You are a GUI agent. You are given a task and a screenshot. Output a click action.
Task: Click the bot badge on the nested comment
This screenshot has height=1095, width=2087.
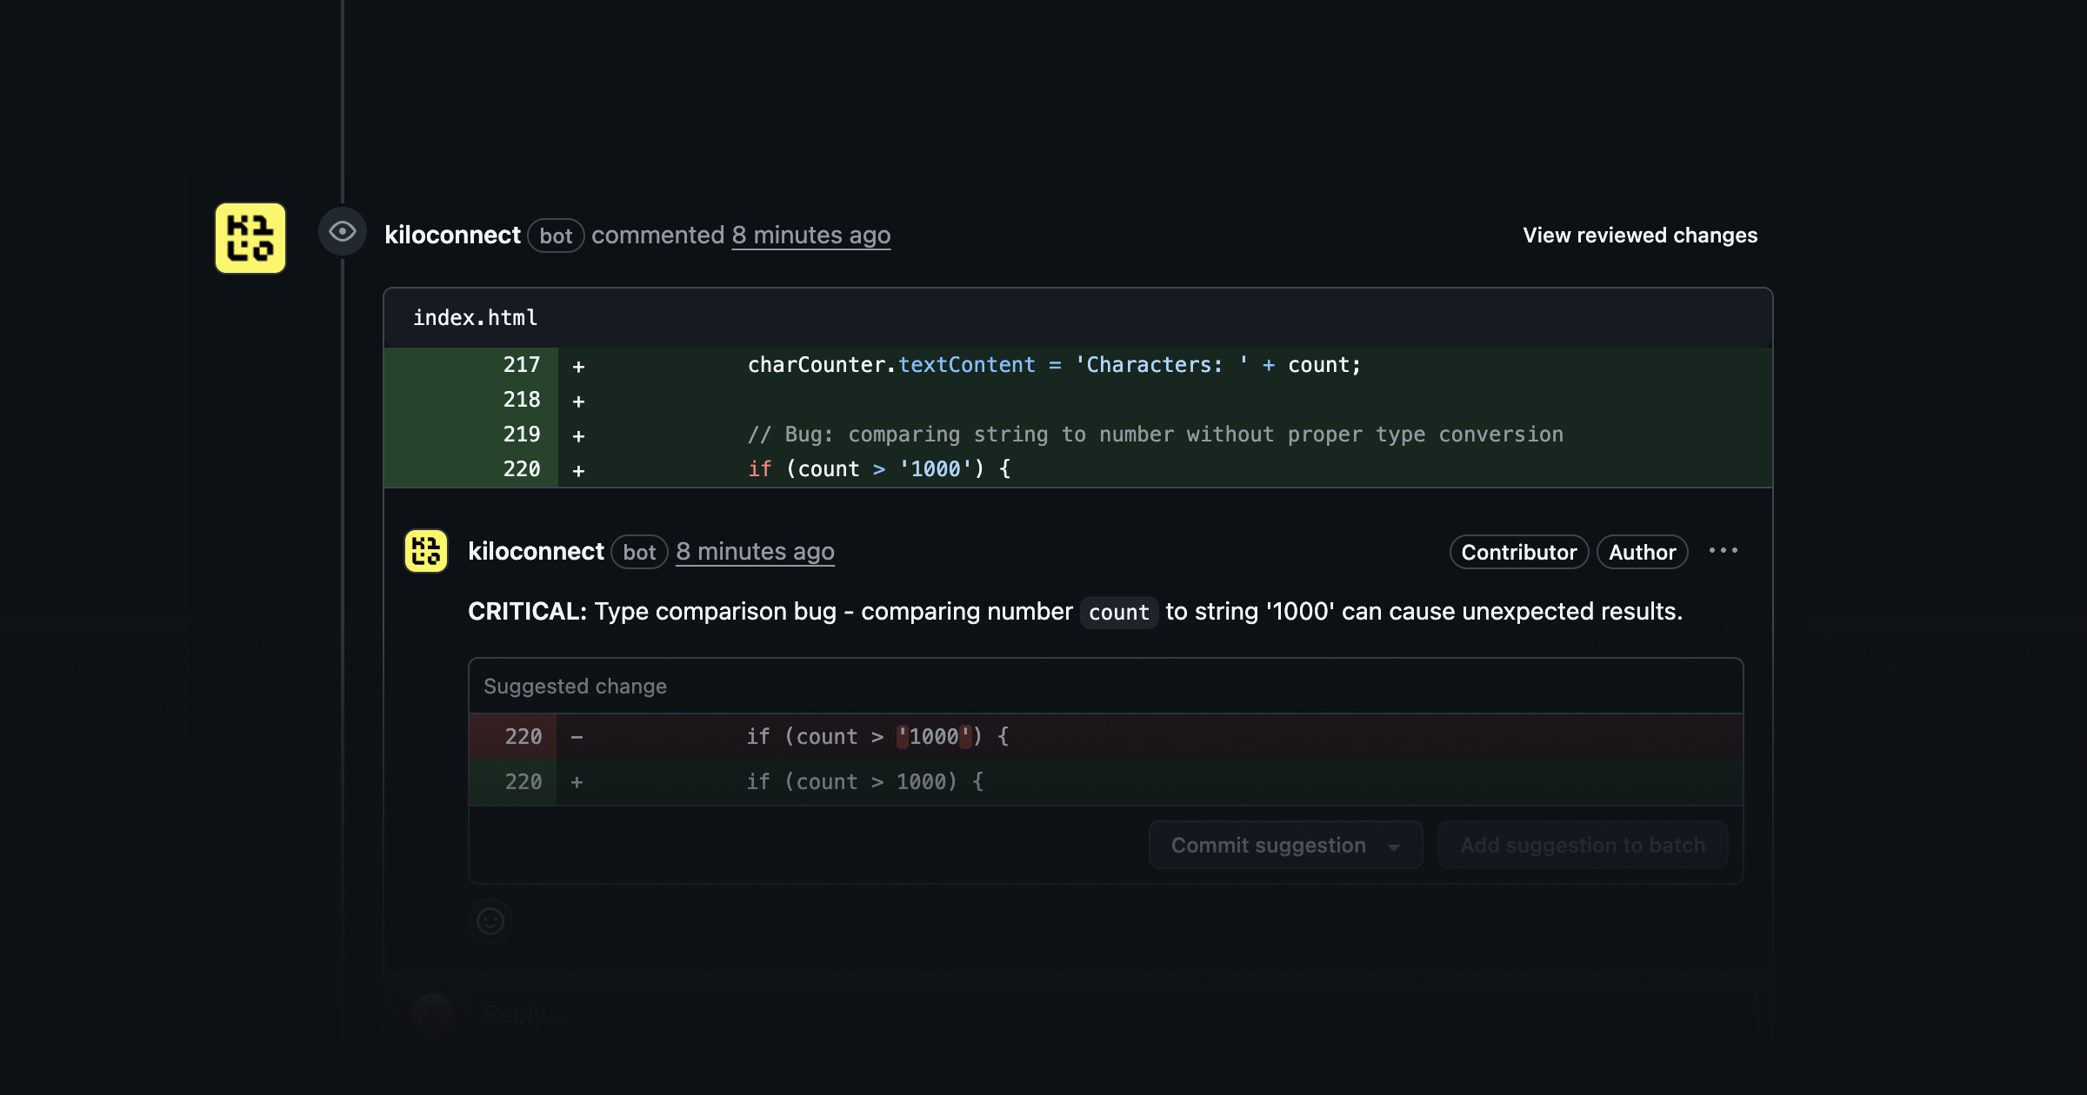pyautogui.click(x=639, y=553)
